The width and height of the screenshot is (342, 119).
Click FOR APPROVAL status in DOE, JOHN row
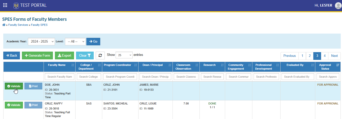coord(328,85)
